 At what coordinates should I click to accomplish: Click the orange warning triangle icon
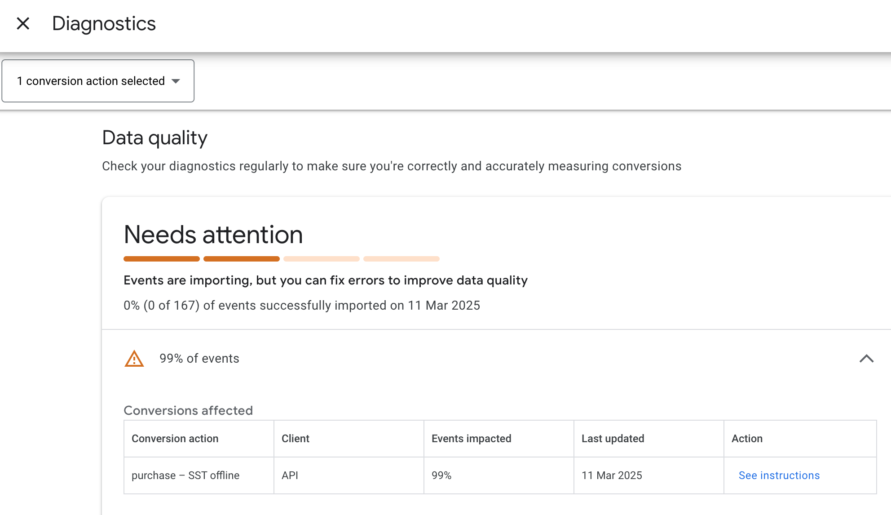pyautogui.click(x=134, y=359)
